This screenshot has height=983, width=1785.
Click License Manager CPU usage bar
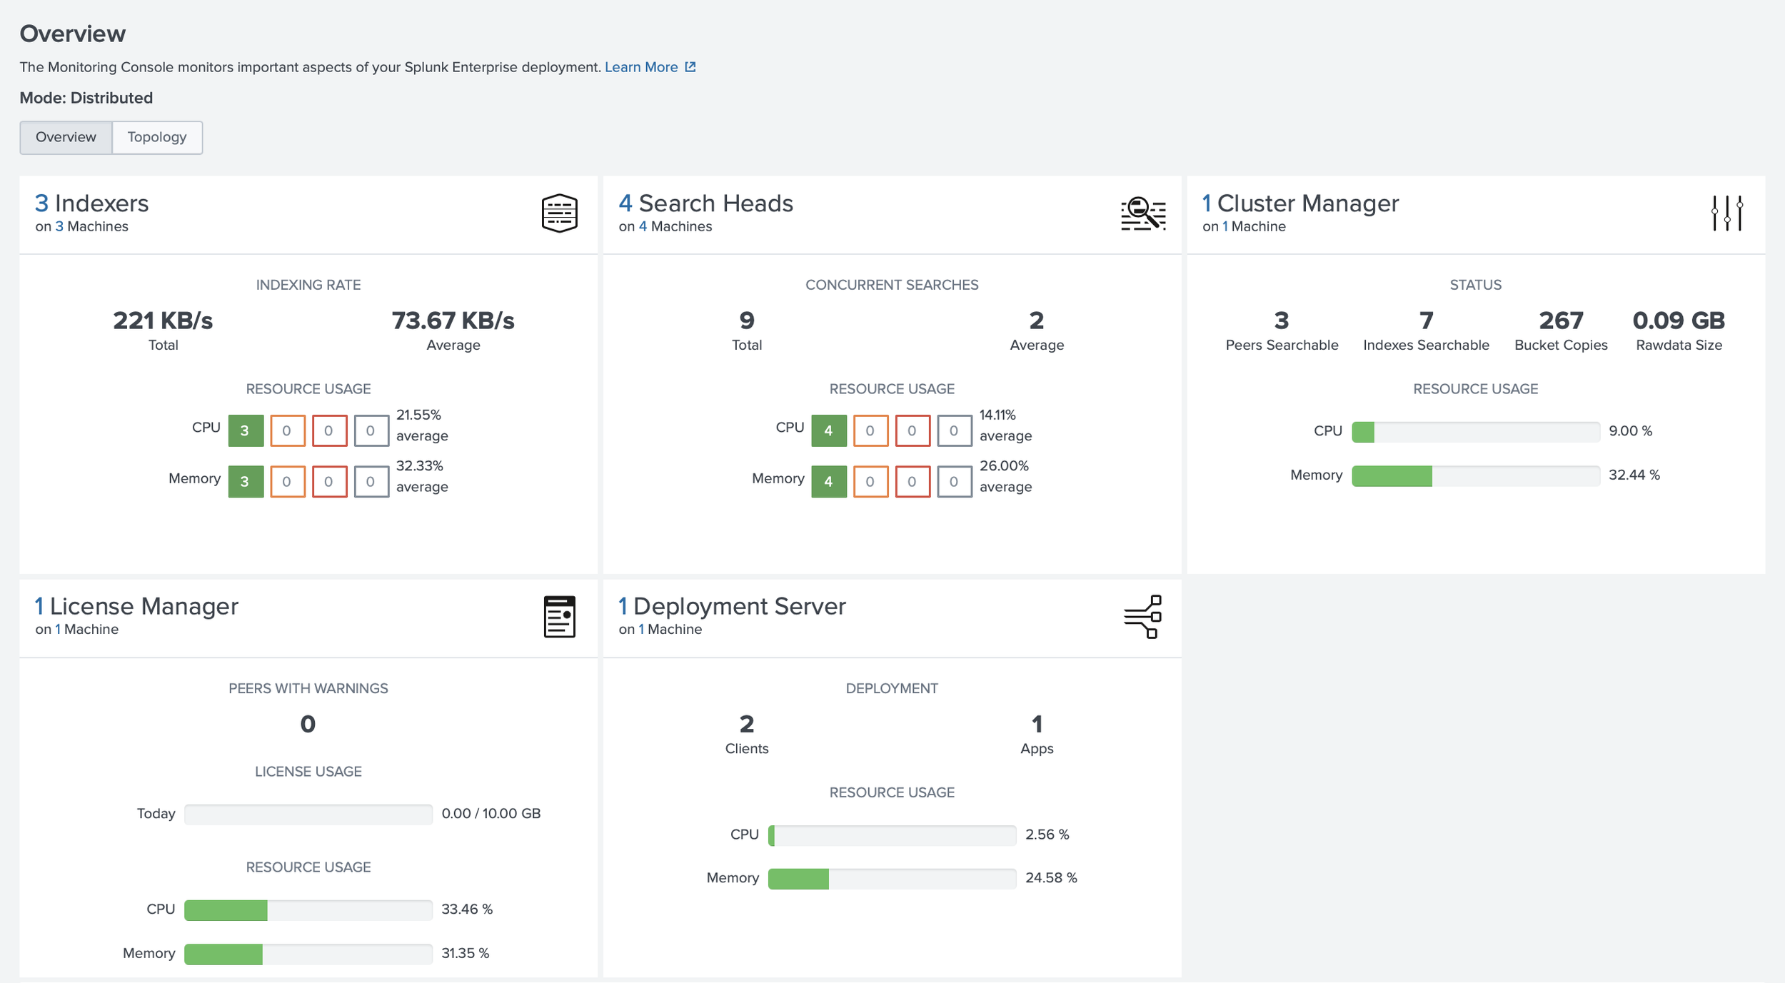pos(308,910)
